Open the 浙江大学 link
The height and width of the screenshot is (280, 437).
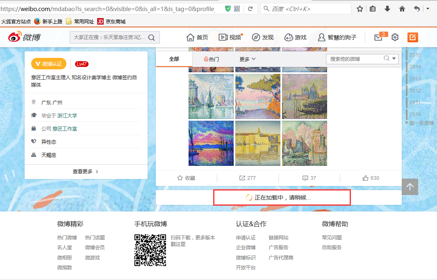click(67, 116)
